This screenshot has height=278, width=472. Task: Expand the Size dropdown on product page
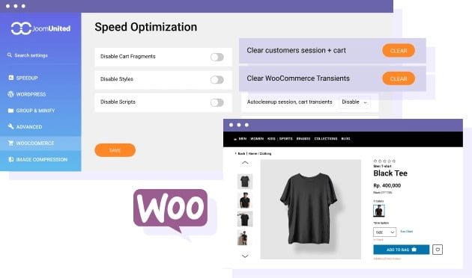[384, 232]
